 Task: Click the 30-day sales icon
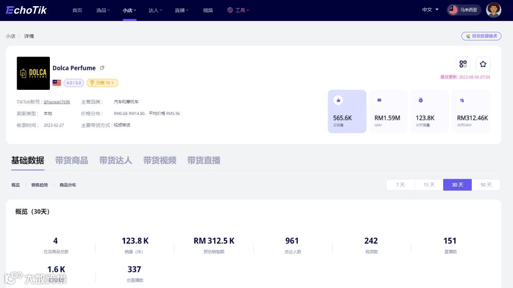(421, 100)
